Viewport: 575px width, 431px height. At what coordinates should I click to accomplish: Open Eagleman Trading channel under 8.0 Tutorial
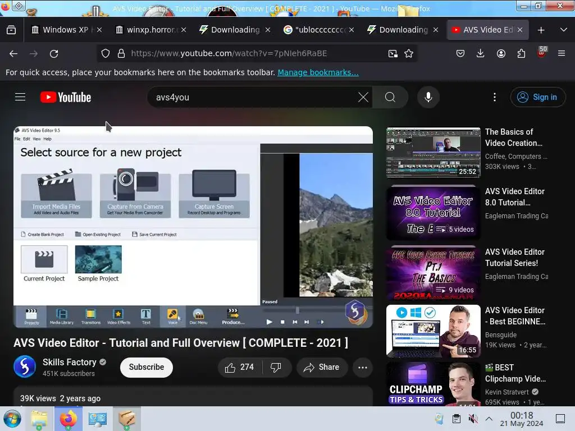coord(517,216)
